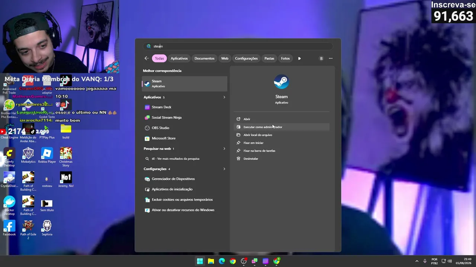This screenshot has width=476, height=267.
Task: Open the Mobalytics desktop shortcut
Action: point(28,155)
